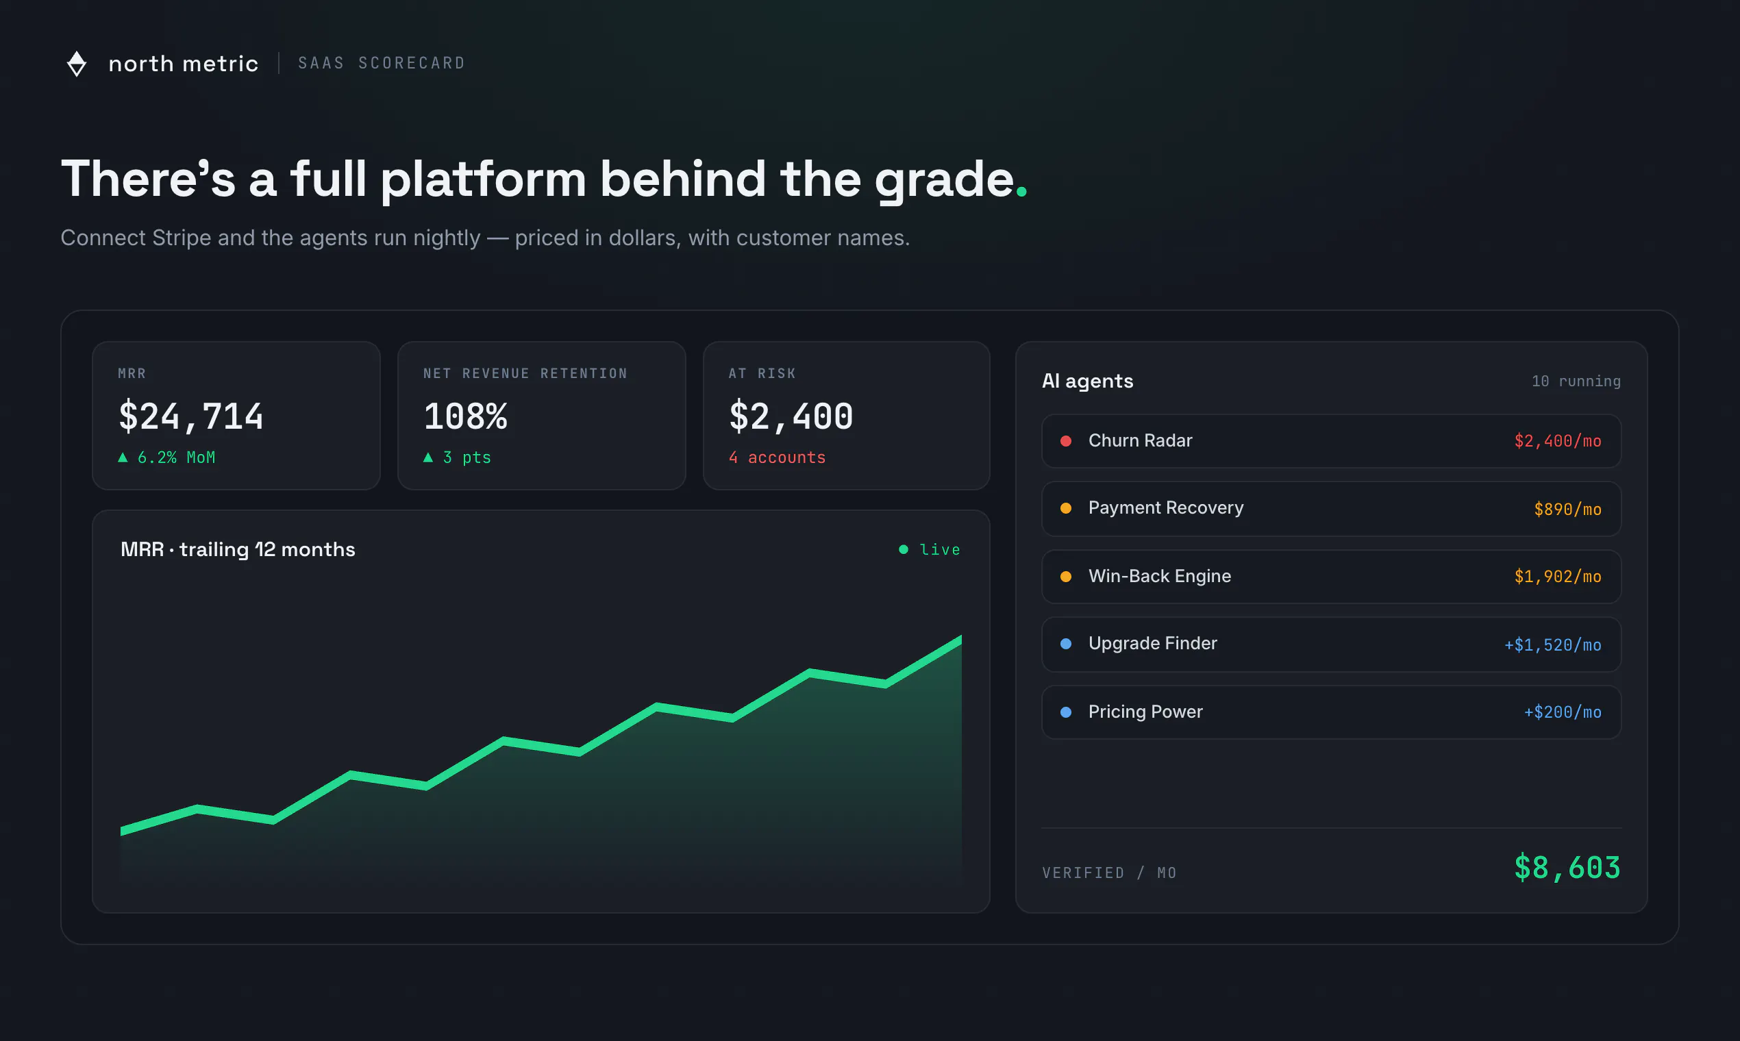1740x1041 pixels.
Task: Click the amber dot beside Win-Back Engine
Action: [1066, 577]
